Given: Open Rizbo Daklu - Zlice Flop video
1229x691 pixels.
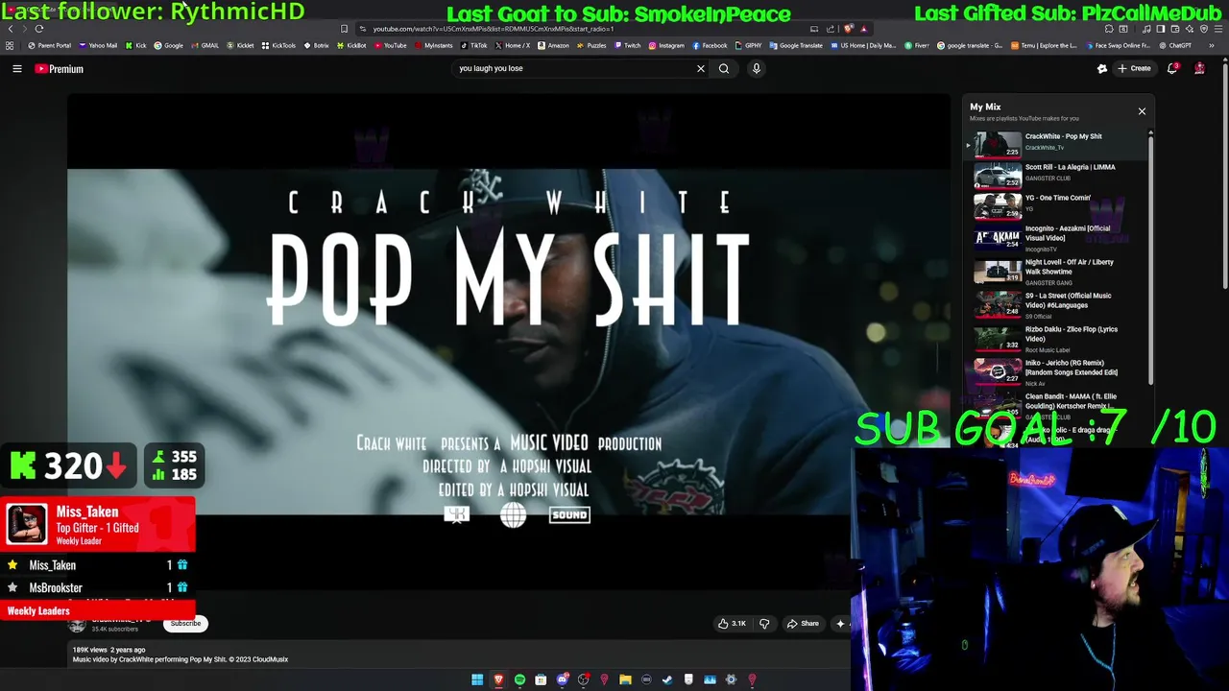Looking at the screenshot, I should click(x=1056, y=339).
